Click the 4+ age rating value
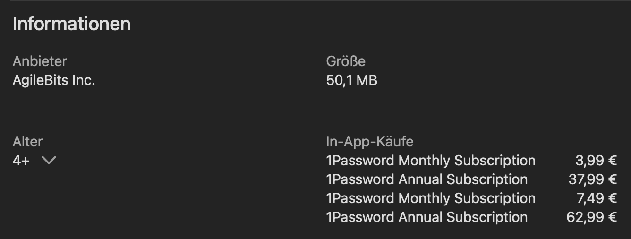 pos(21,161)
